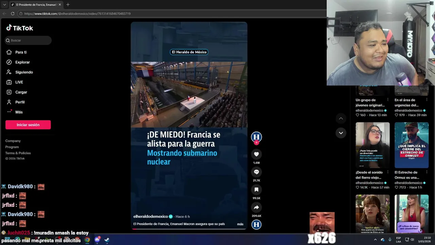Viewport: 435px width, 245px height.
Task: Select the 'El Presidente de Francia' tab
Action: [36, 5]
